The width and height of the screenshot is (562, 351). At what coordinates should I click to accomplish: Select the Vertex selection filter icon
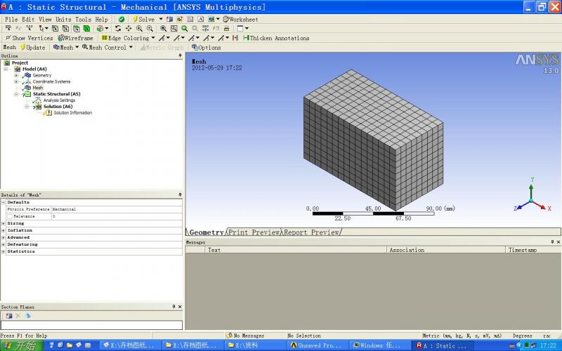click(55, 28)
